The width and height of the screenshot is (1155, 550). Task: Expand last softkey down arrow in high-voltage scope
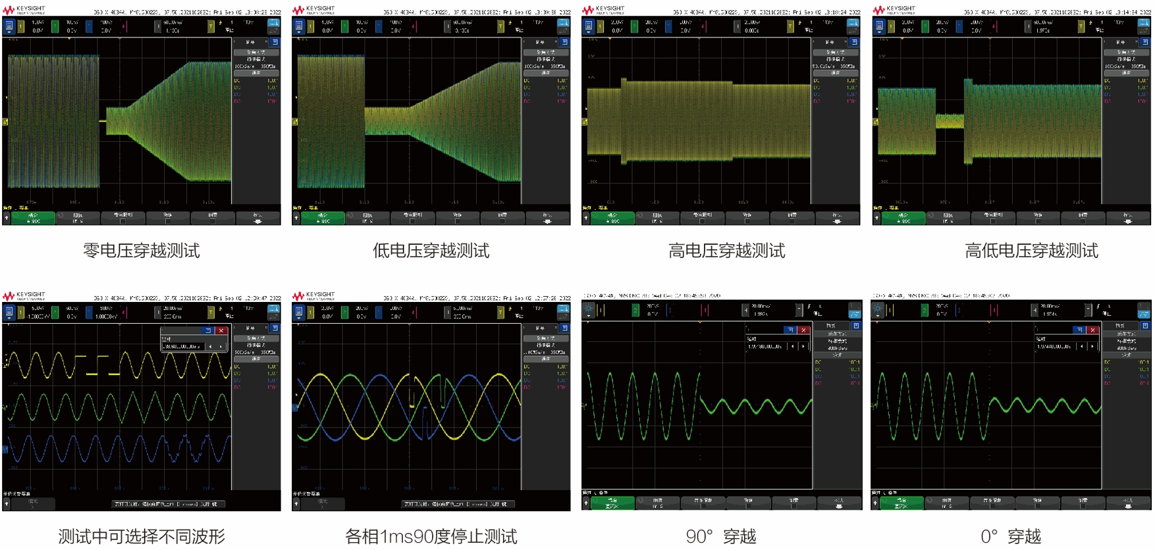pyautogui.click(x=837, y=222)
